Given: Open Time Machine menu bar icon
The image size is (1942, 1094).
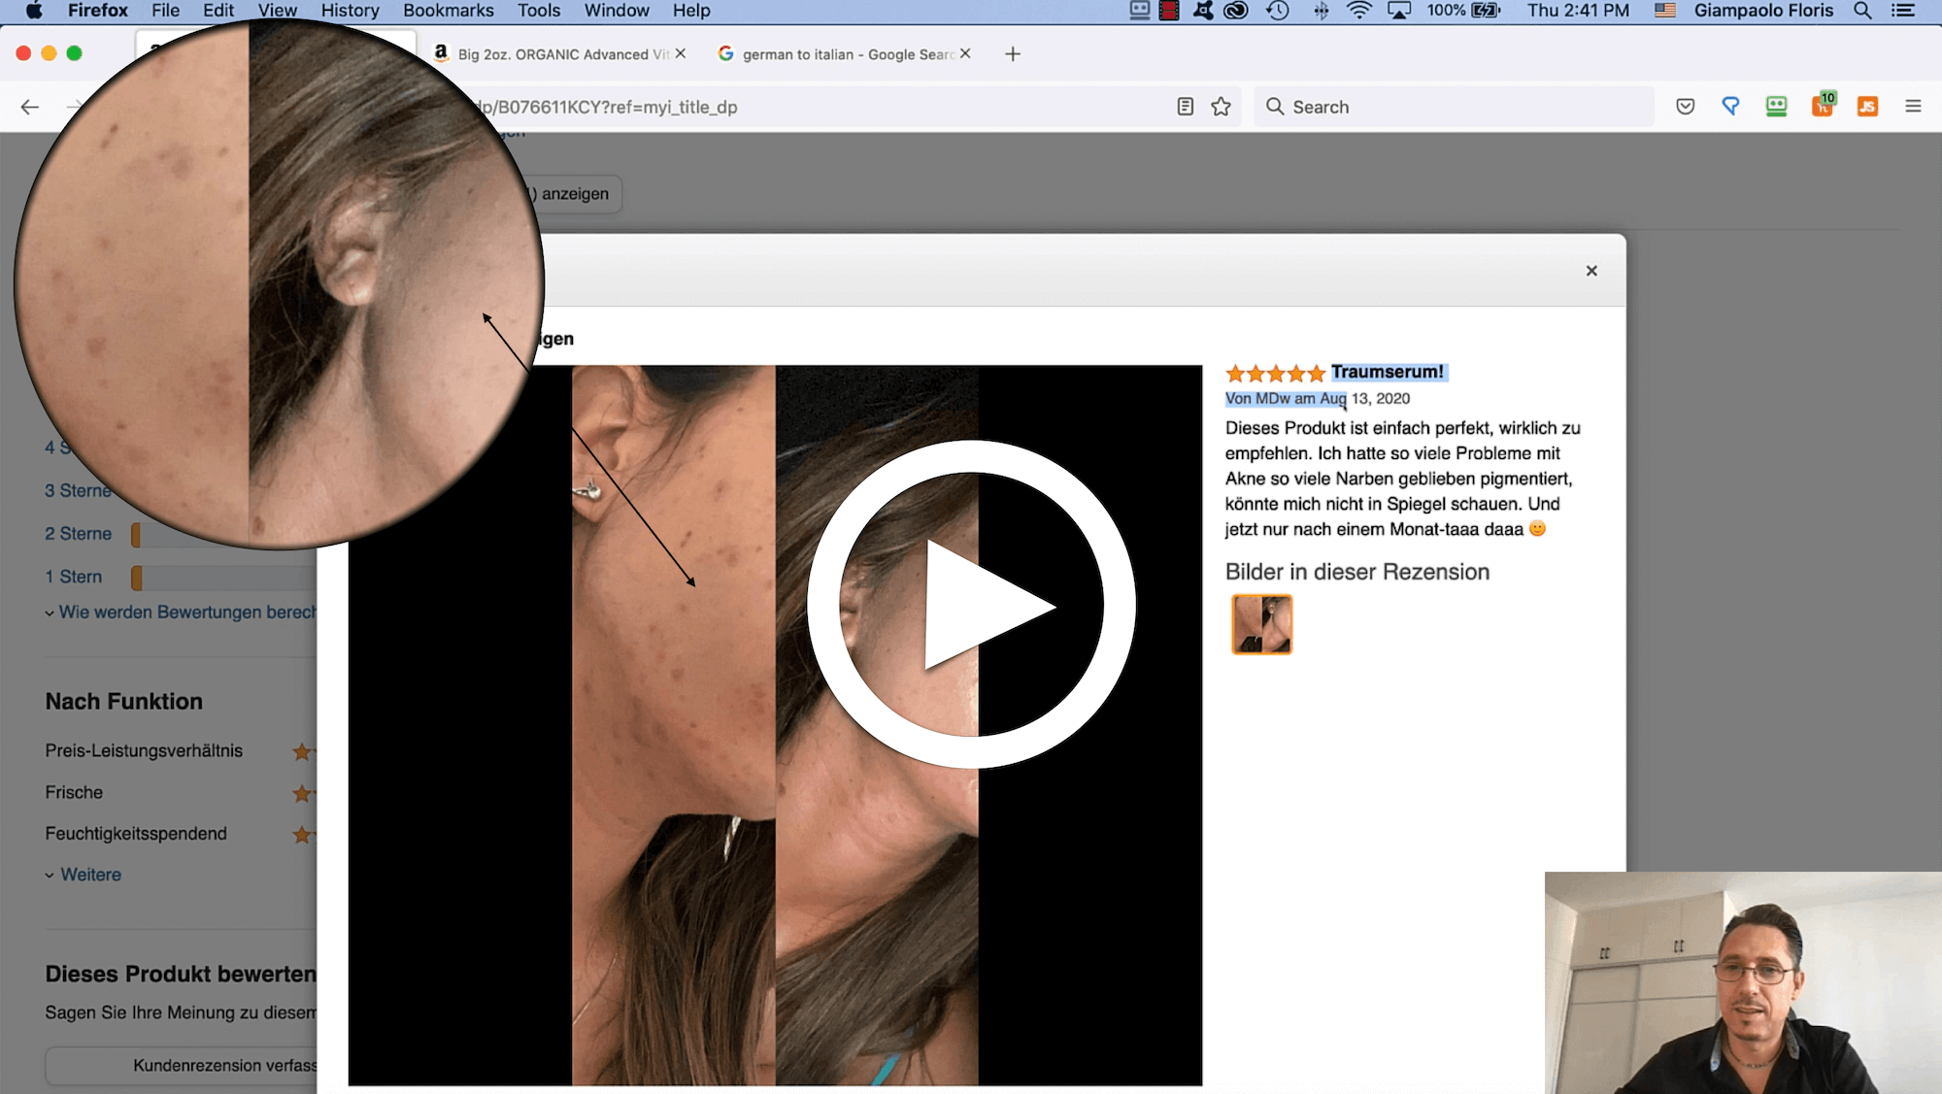Looking at the screenshot, I should point(1278,11).
